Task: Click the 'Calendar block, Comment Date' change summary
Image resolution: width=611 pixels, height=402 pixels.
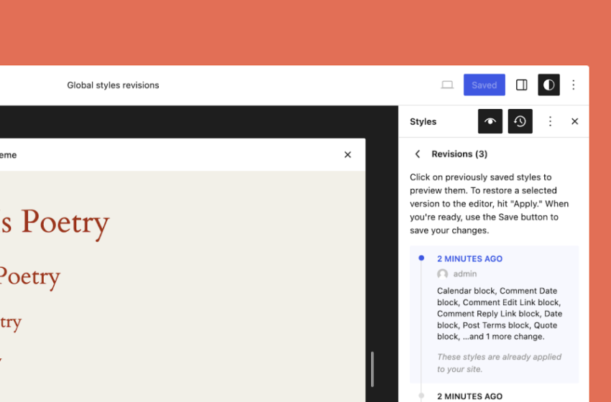Action: click(500, 314)
